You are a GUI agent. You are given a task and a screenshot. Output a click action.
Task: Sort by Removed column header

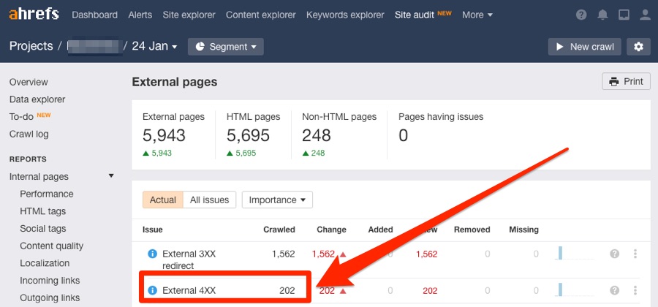[472, 230]
